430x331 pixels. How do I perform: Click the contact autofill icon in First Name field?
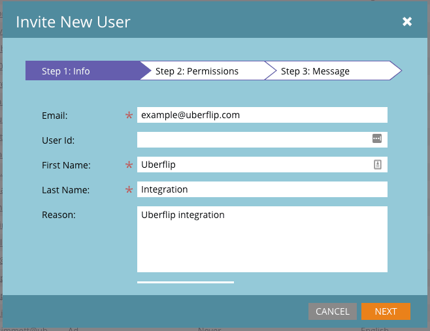378,165
